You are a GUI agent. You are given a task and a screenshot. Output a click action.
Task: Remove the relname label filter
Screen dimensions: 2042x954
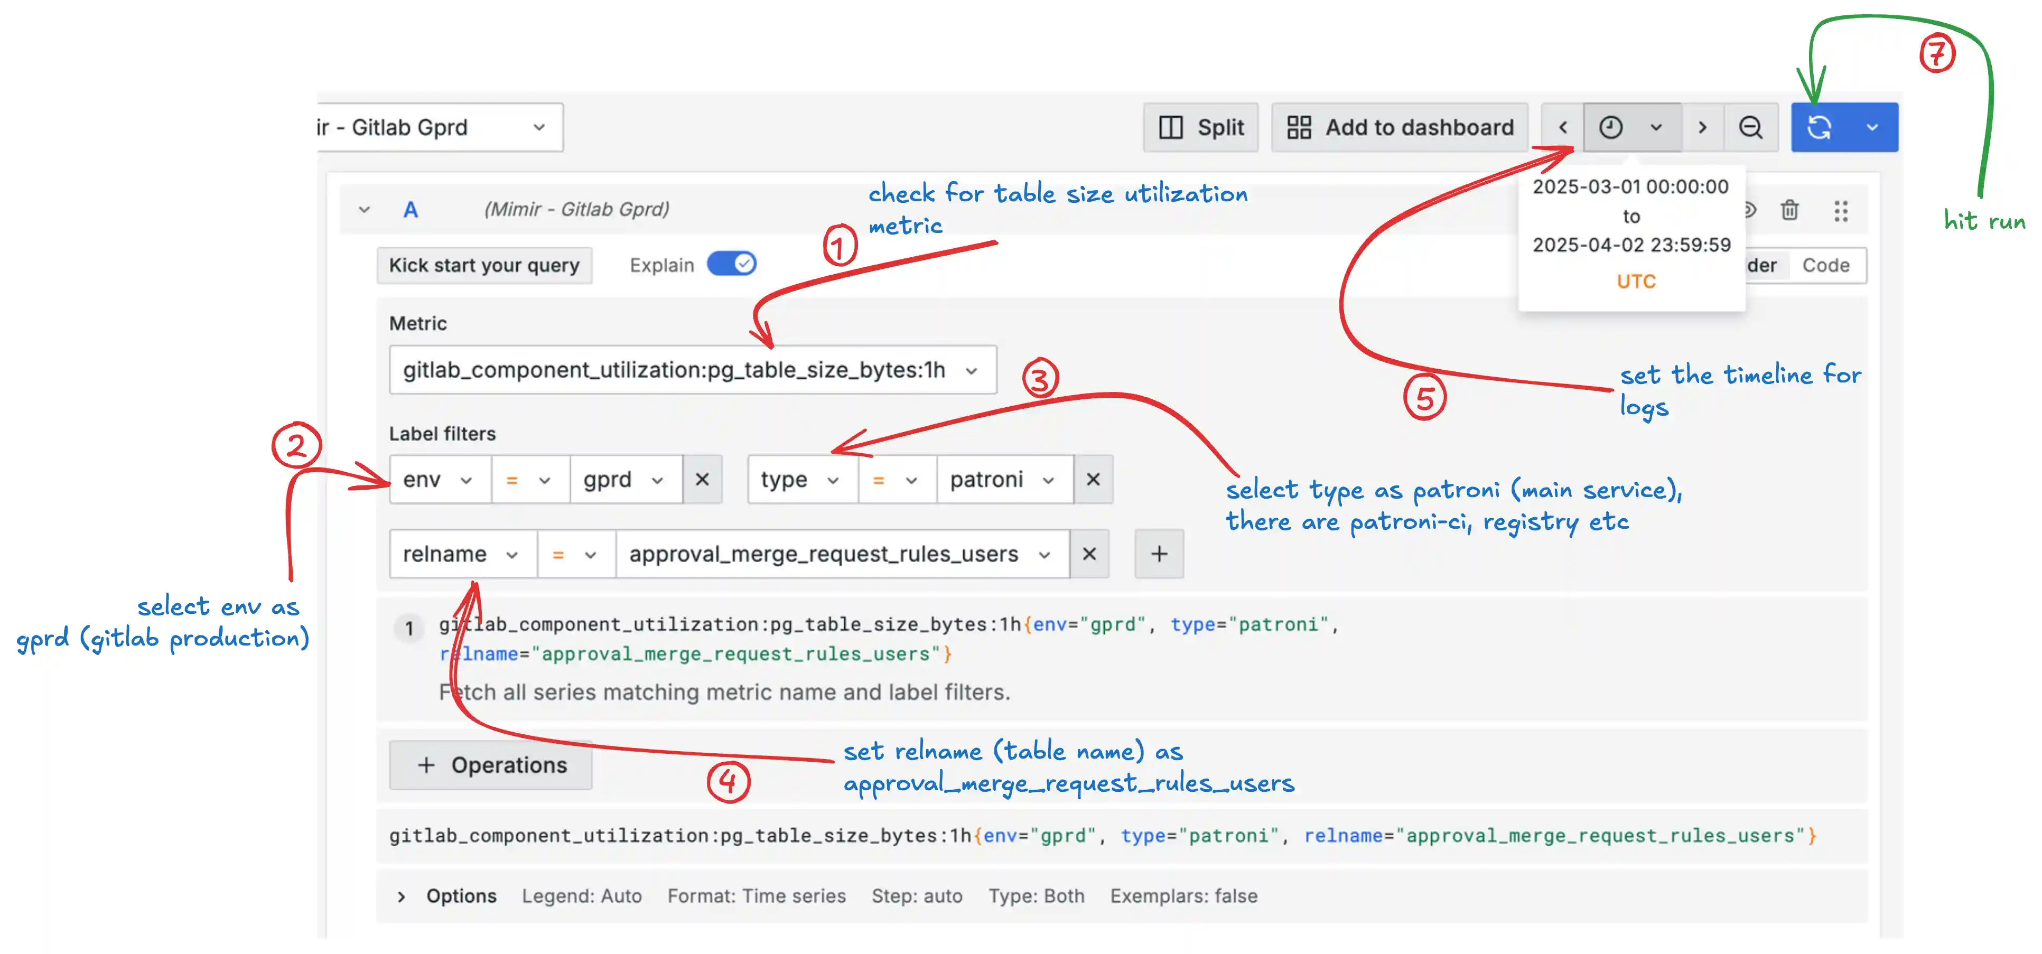(1089, 554)
